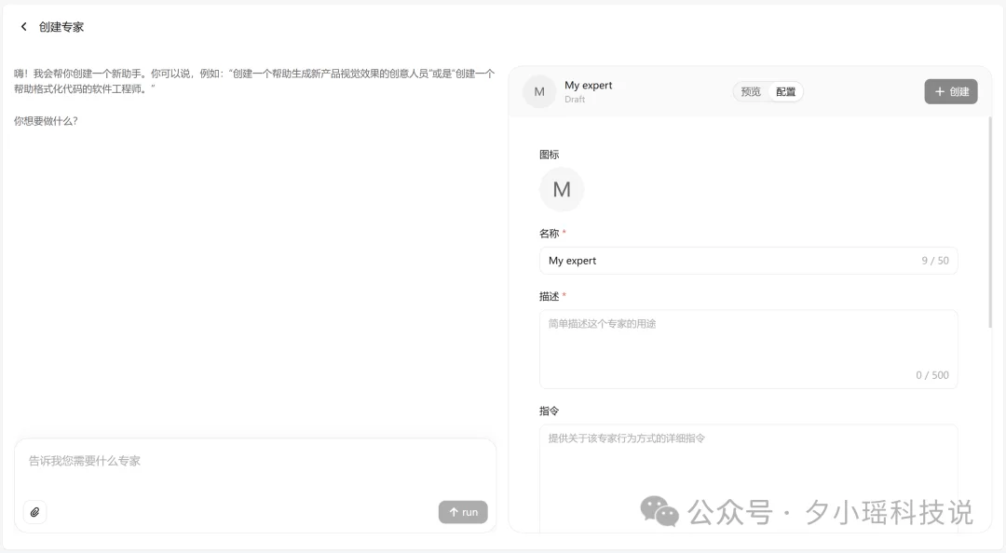Click the My expert avatar in the header
1006x553 pixels.
(538, 91)
